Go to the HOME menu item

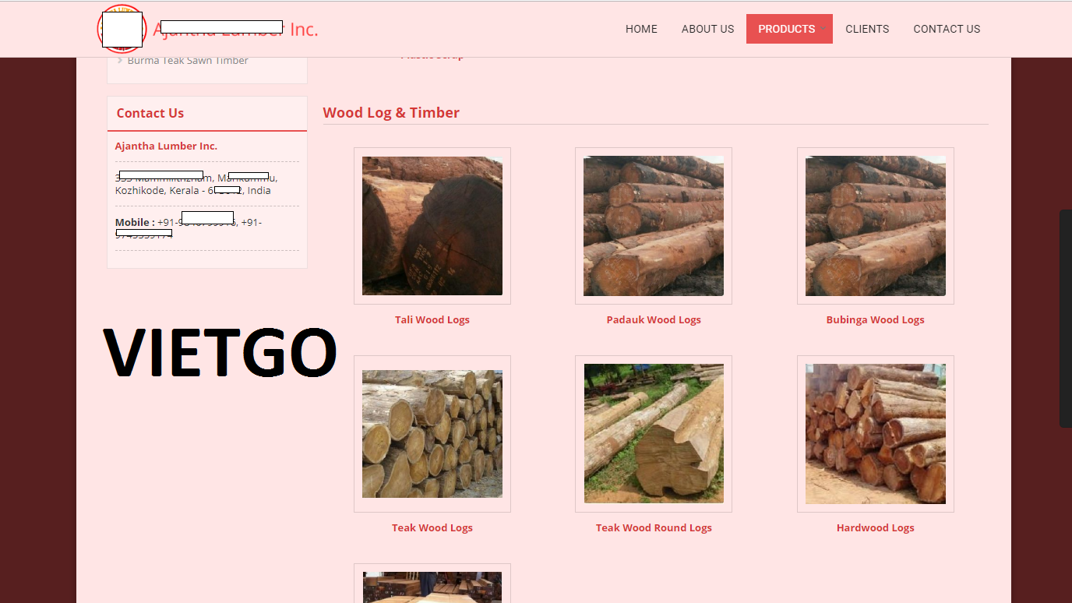tap(641, 29)
